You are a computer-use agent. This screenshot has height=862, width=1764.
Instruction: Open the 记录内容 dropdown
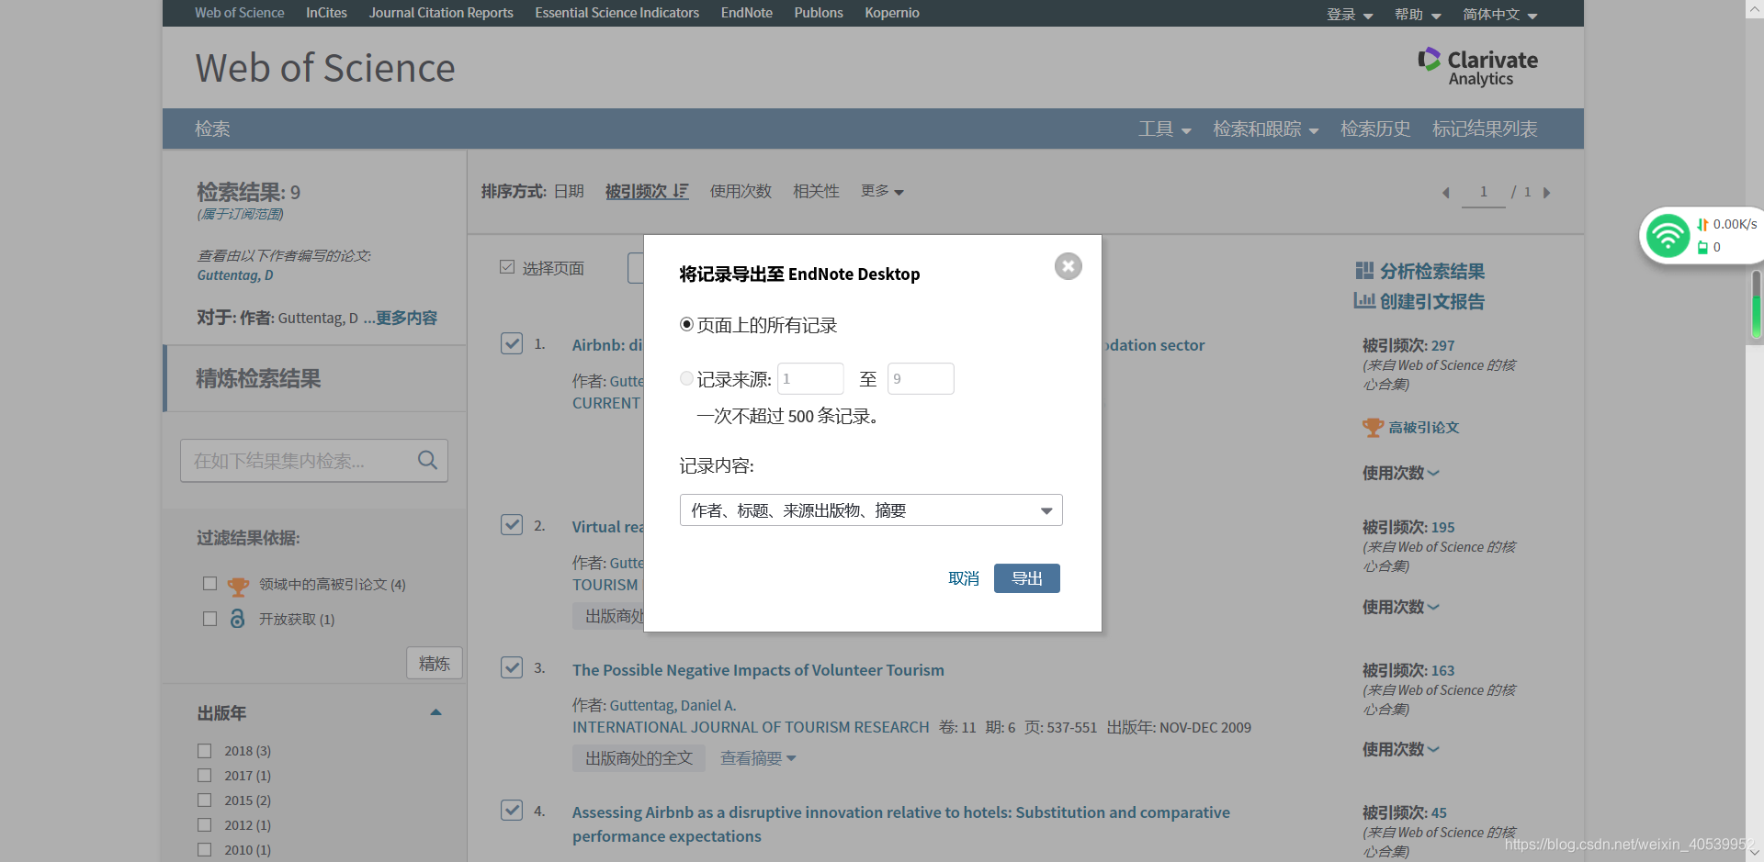pyautogui.click(x=871, y=510)
